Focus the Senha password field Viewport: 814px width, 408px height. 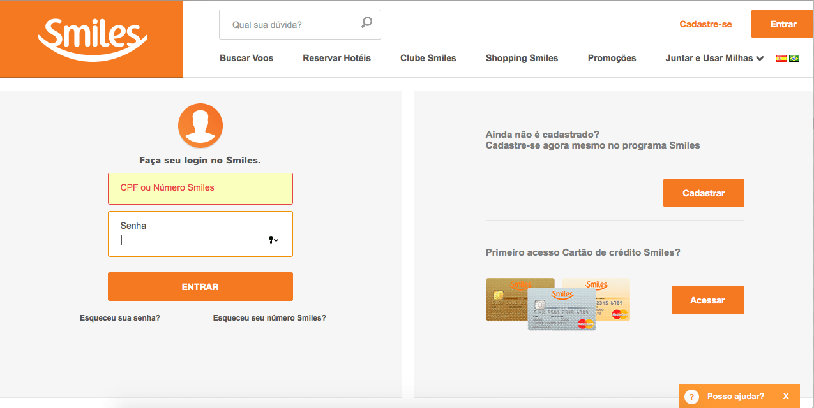(200, 234)
